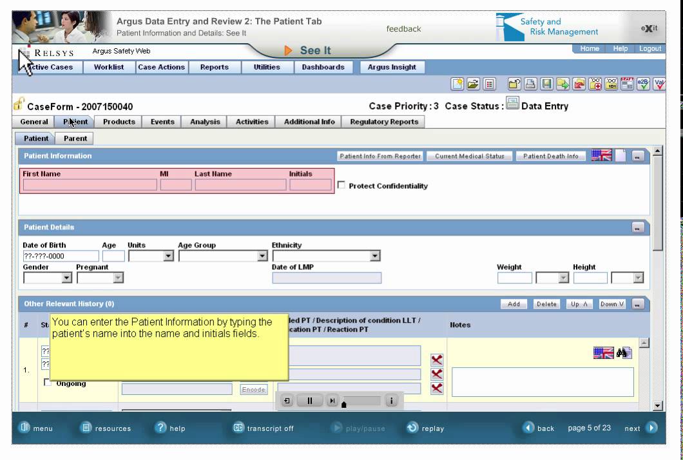The width and height of the screenshot is (683, 460).
Task: Click the red list toolbar icon
Action: tap(489, 84)
